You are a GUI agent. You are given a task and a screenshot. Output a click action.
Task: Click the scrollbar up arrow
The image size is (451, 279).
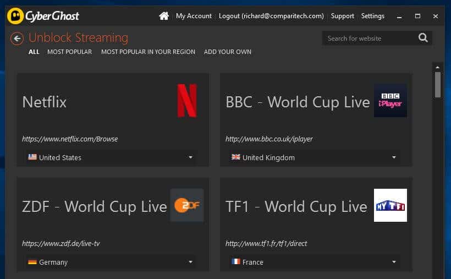437,67
